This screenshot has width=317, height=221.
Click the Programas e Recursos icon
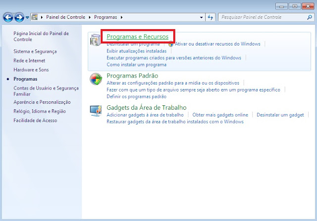tap(95, 40)
